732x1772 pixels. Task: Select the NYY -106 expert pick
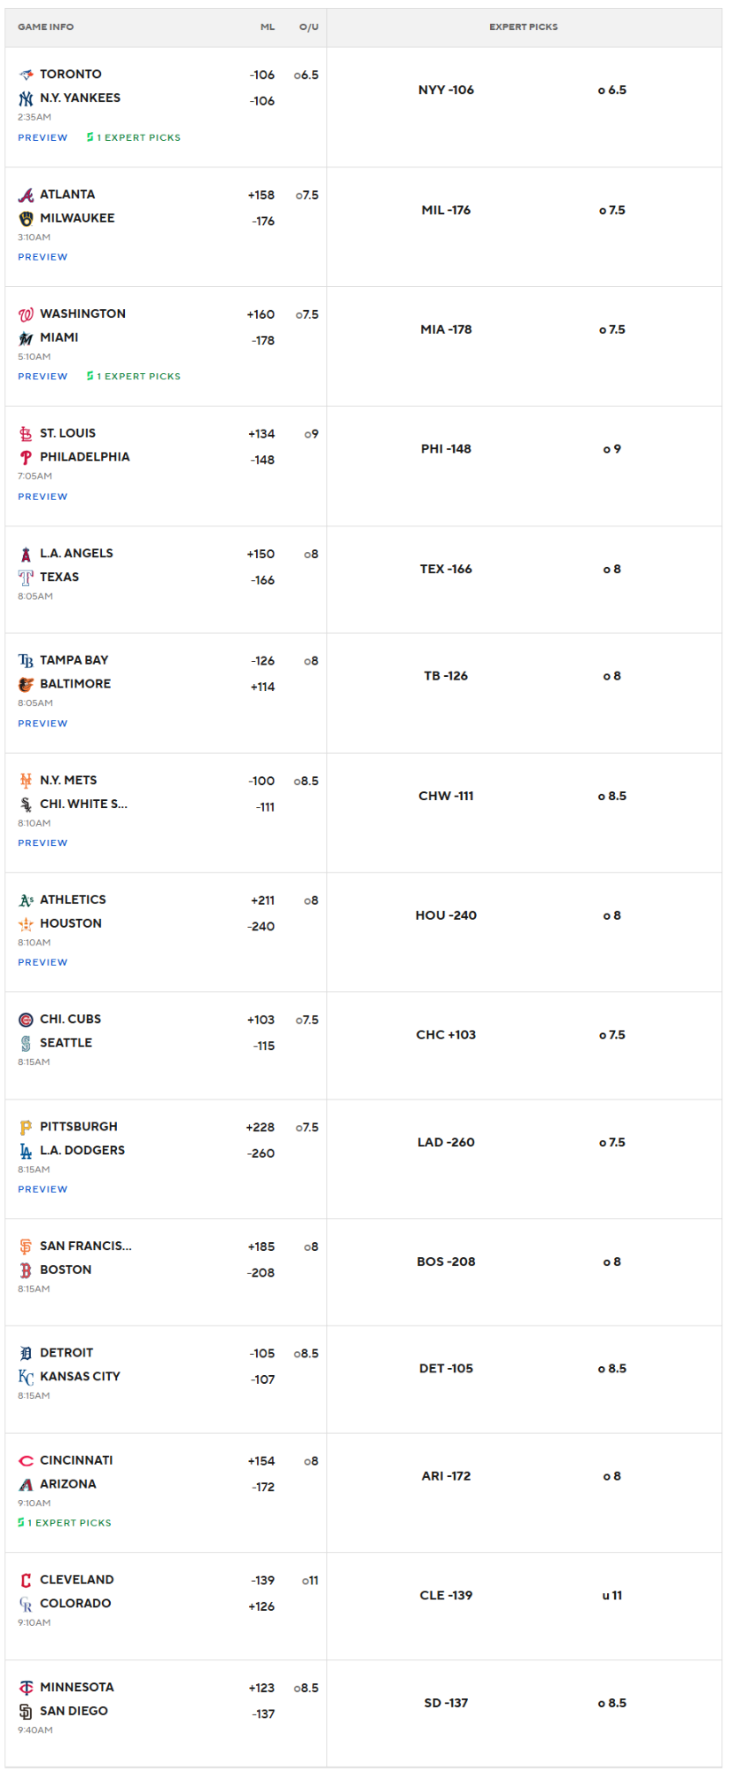coord(447,89)
